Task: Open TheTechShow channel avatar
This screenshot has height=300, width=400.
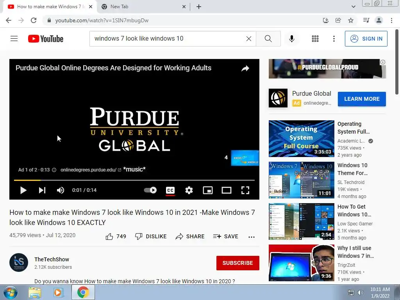Action: click(19, 262)
